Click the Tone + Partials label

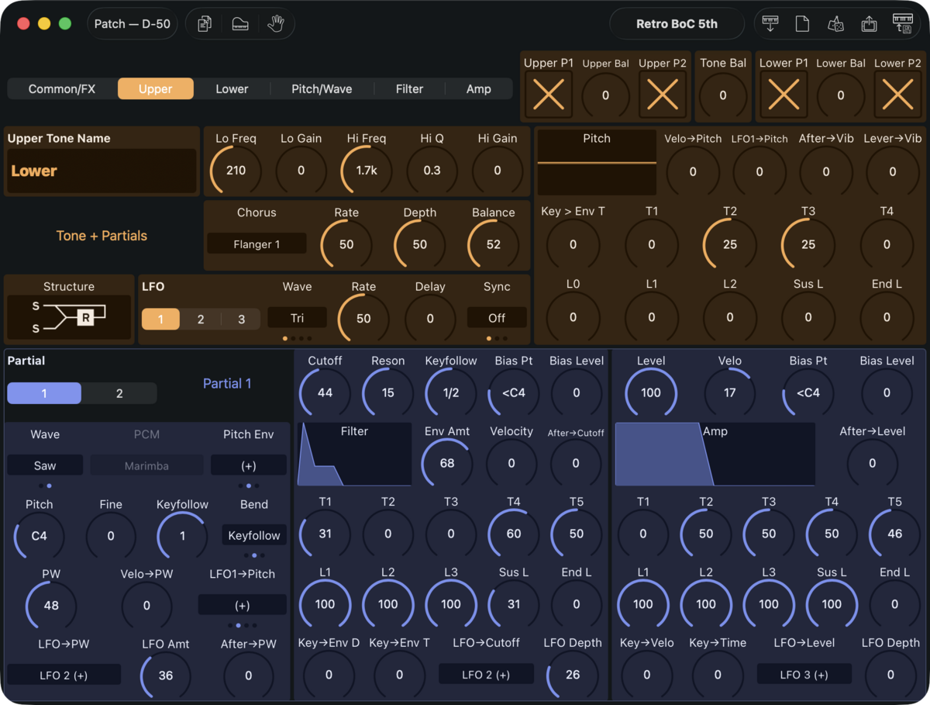coord(102,236)
